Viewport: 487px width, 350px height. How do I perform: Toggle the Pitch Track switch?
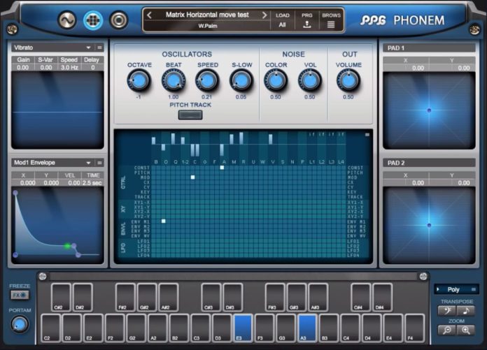[x=190, y=115]
